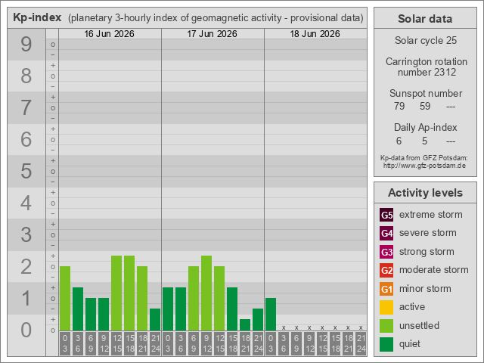Open the gfz-potsdam.de link

click(424, 166)
